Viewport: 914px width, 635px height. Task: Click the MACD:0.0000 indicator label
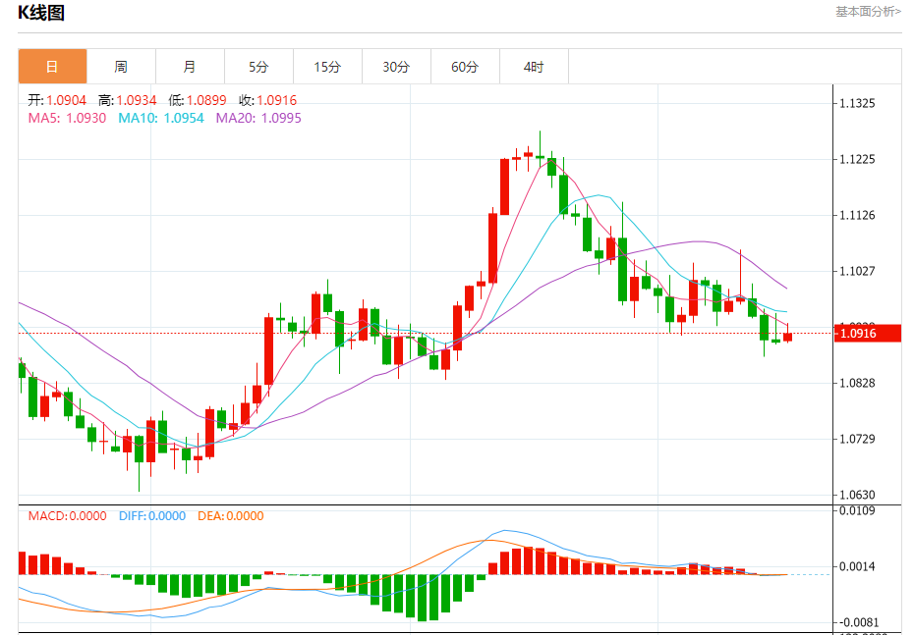coord(67,515)
